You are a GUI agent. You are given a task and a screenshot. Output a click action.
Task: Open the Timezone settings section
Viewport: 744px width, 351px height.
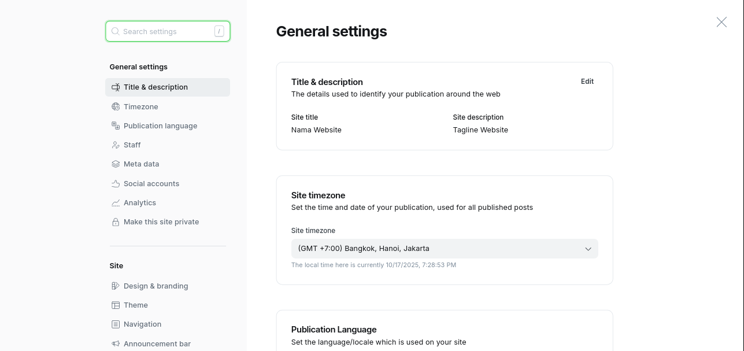[141, 106]
